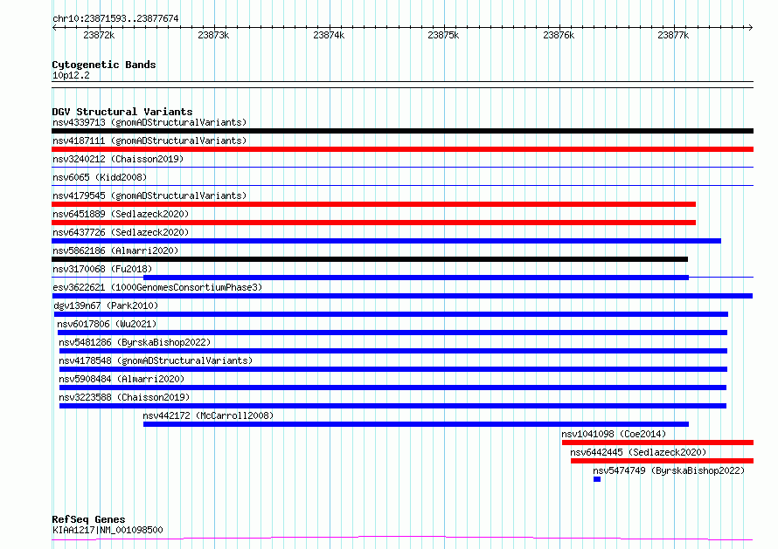Open esv3622621 1000GenomesConsortiumPhase3 label
778x549 pixels.
point(157,287)
